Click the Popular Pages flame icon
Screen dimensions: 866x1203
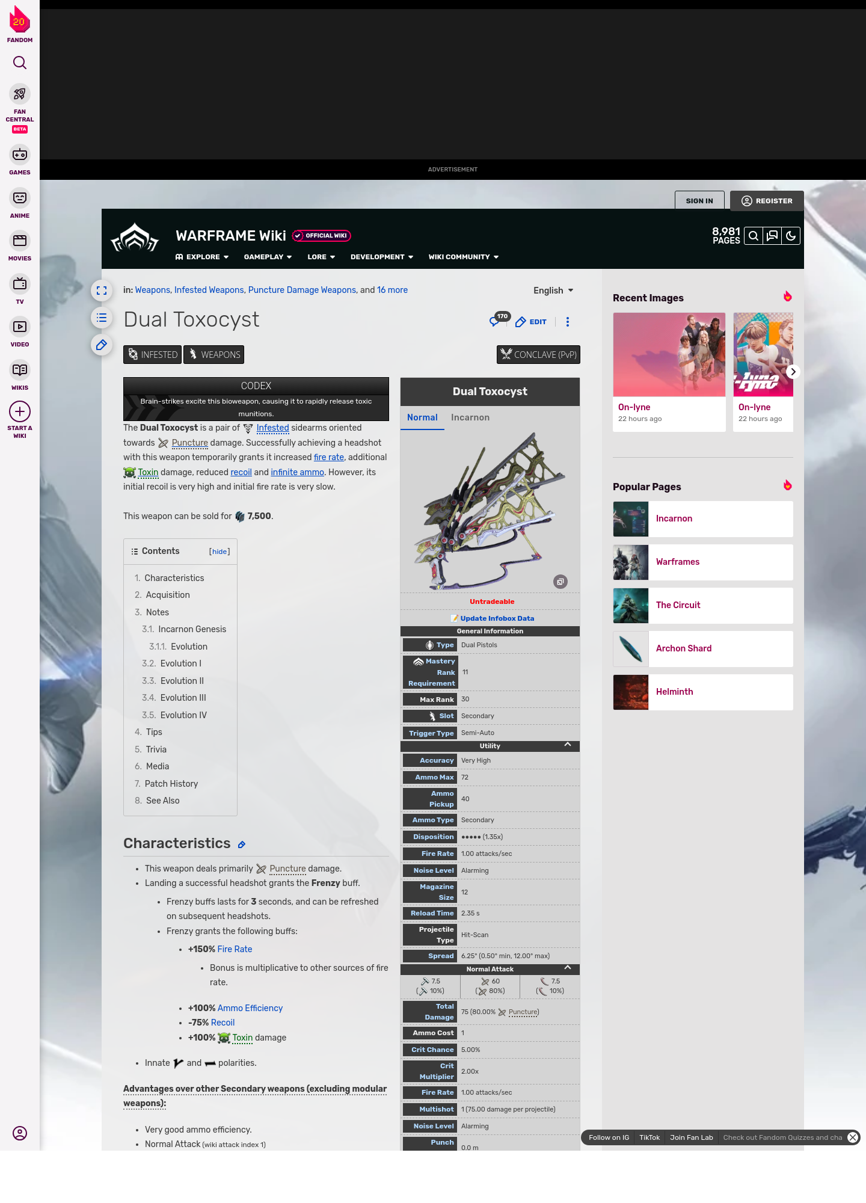coord(787,485)
